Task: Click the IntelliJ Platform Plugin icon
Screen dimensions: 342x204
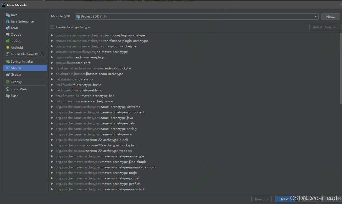Action: click(x=8, y=54)
